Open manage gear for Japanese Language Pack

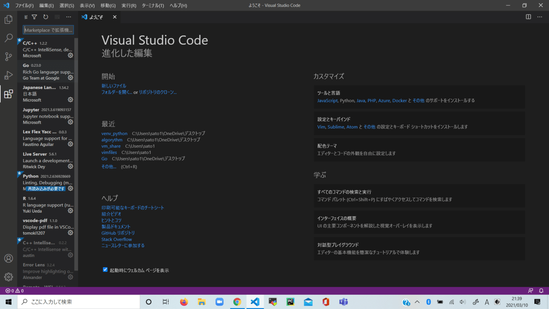70,100
